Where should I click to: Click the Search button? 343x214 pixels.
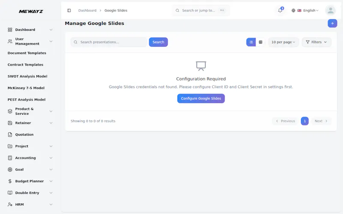158,42
